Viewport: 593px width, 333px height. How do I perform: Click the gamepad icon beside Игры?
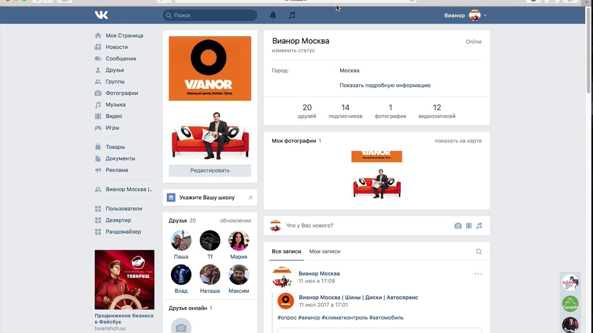click(x=98, y=128)
